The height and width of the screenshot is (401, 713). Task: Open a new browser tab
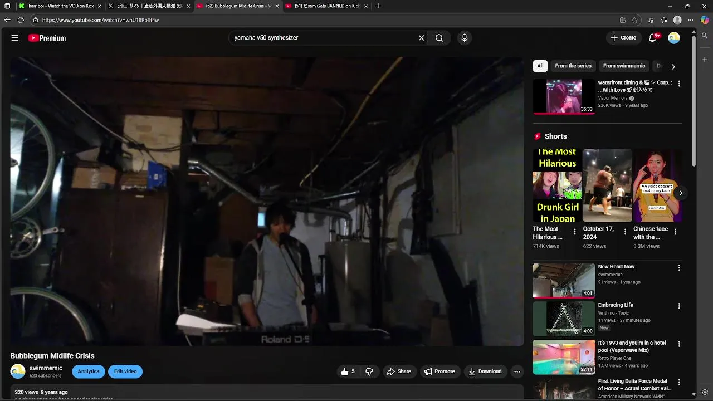378,6
